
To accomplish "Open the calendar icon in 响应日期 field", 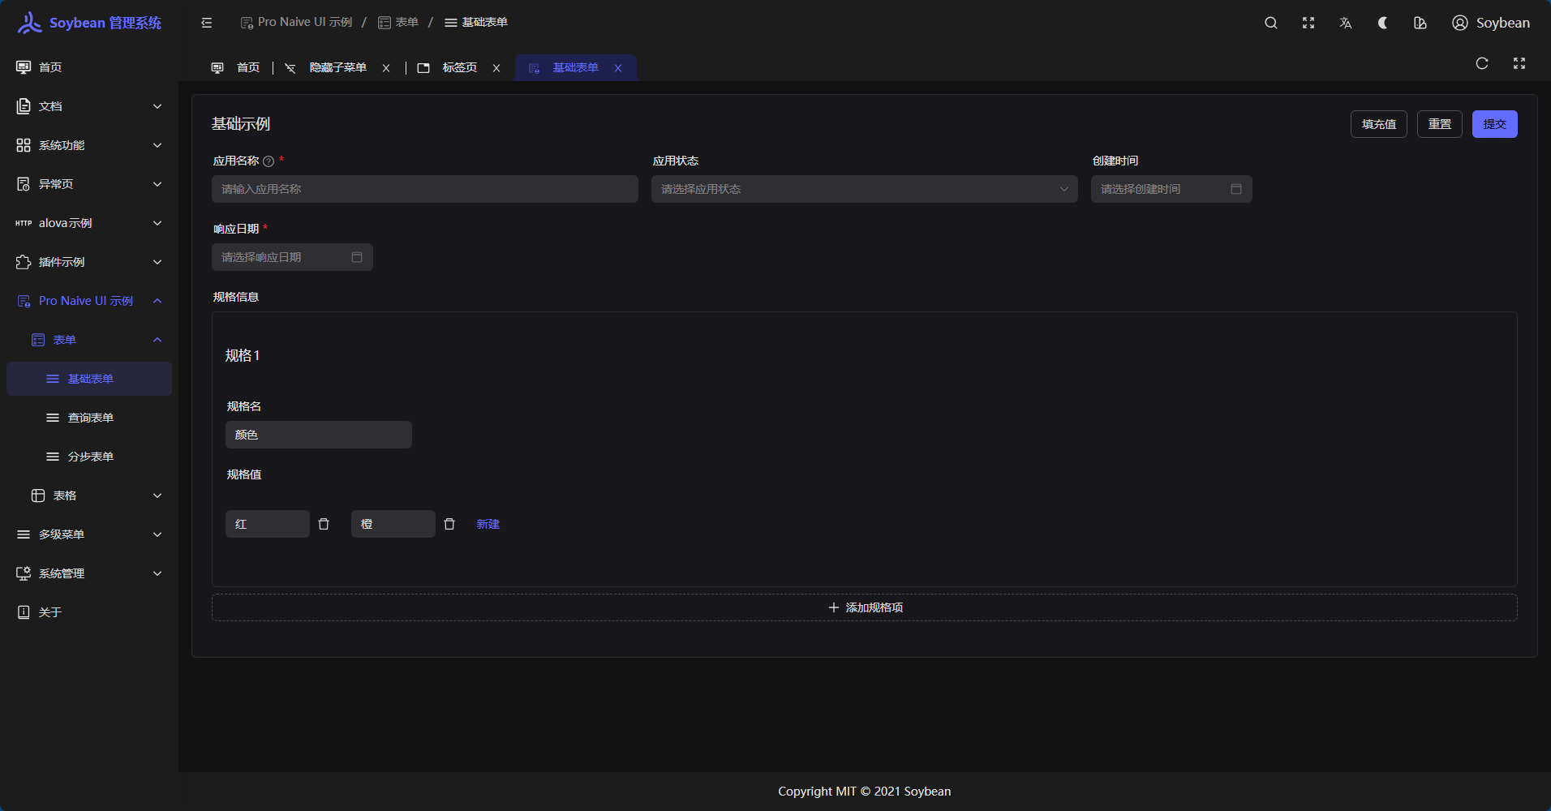I will (357, 257).
